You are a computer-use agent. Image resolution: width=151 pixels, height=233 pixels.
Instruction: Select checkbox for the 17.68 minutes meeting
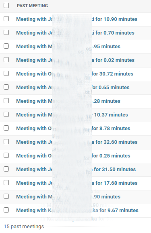(6, 183)
